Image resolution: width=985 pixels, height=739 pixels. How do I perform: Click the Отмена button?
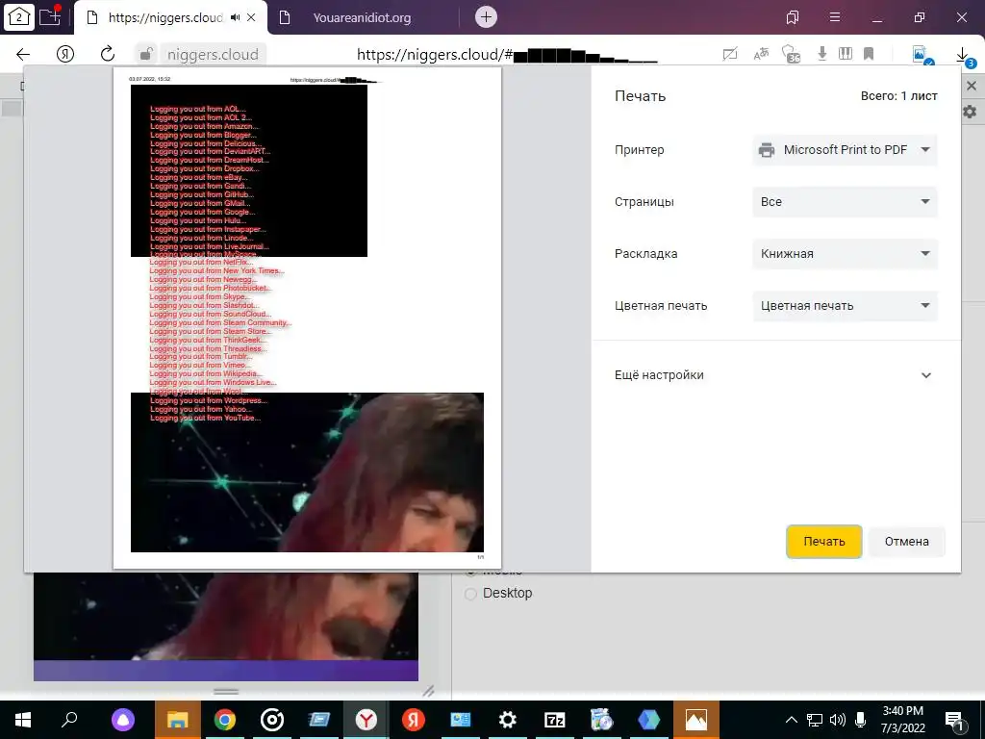[x=906, y=541]
